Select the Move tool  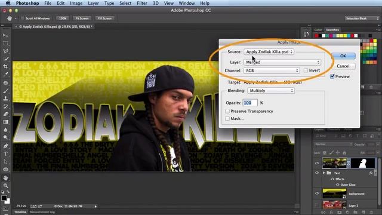(5, 36)
